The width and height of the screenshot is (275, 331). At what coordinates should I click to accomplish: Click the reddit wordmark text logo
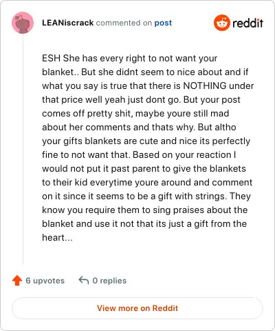(x=247, y=23)
